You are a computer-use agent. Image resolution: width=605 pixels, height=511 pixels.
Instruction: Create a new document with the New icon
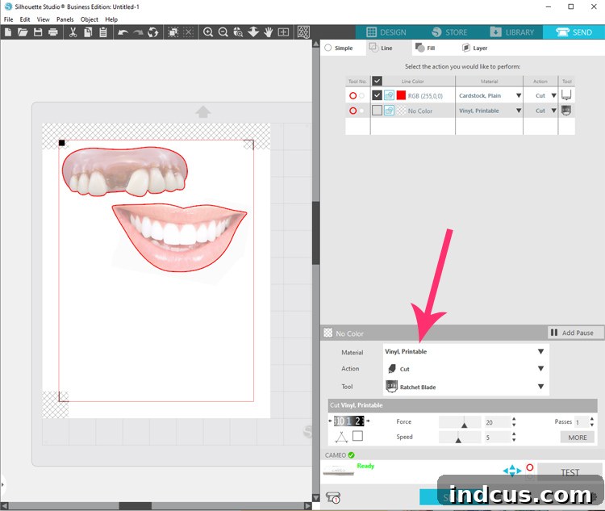pos(8,32)
